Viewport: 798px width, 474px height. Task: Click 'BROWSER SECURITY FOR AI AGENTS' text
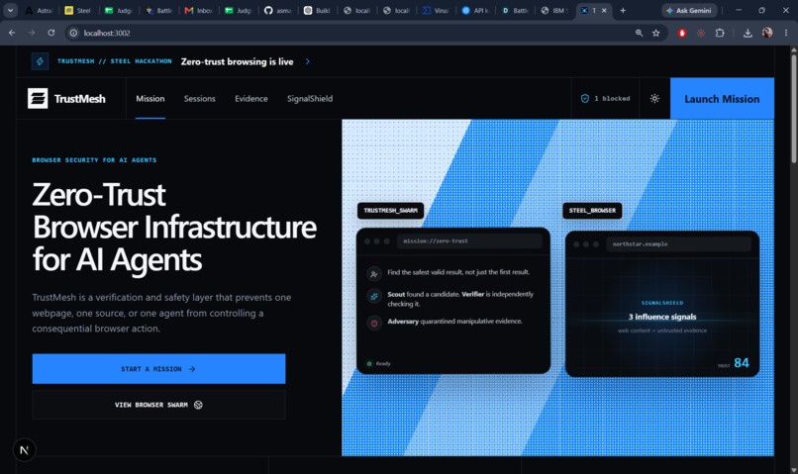(x=94, y=159)
